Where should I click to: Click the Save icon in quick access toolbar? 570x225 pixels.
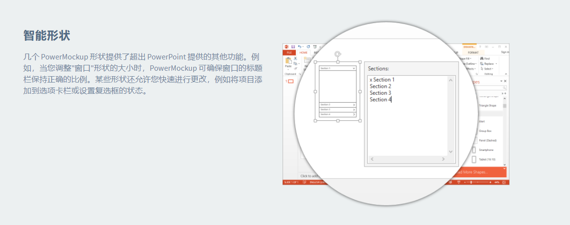pos(293,47)
